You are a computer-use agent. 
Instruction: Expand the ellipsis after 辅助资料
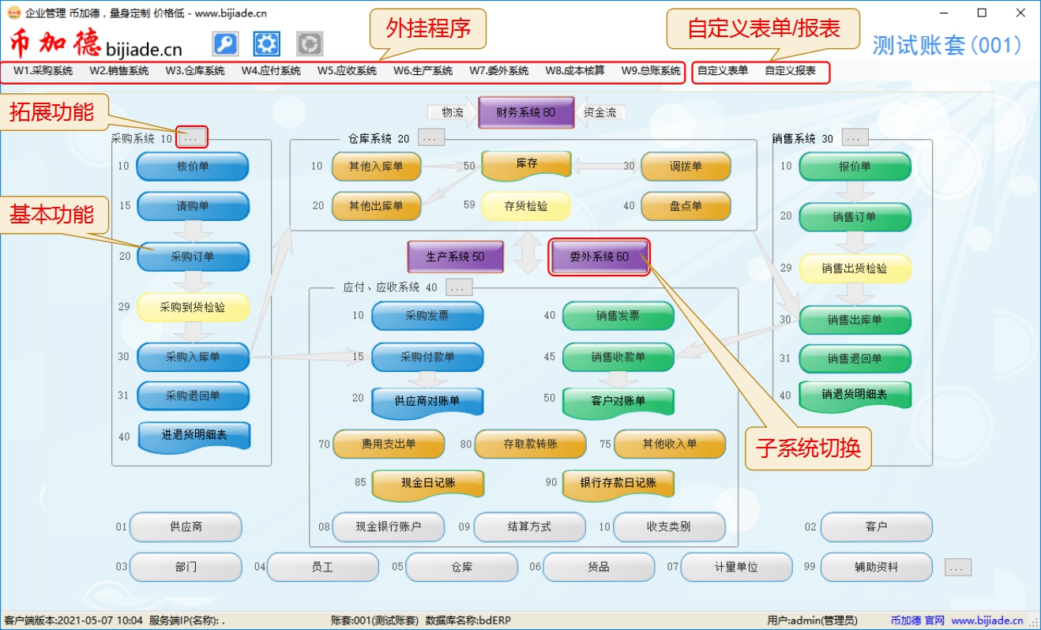click(956, 566)
